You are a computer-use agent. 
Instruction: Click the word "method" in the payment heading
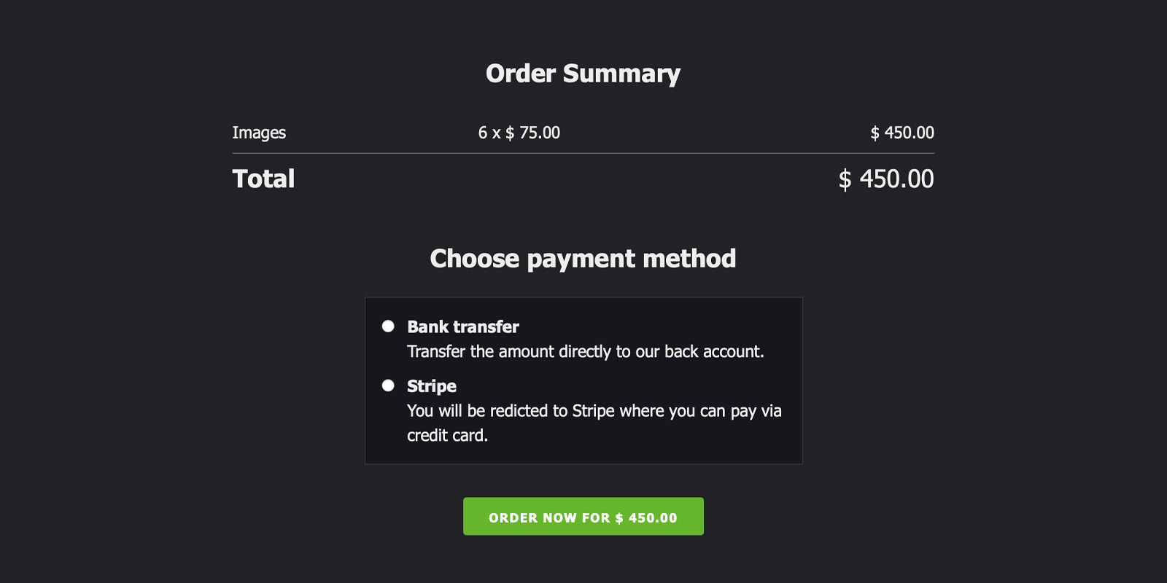click(x=689, y=259)
